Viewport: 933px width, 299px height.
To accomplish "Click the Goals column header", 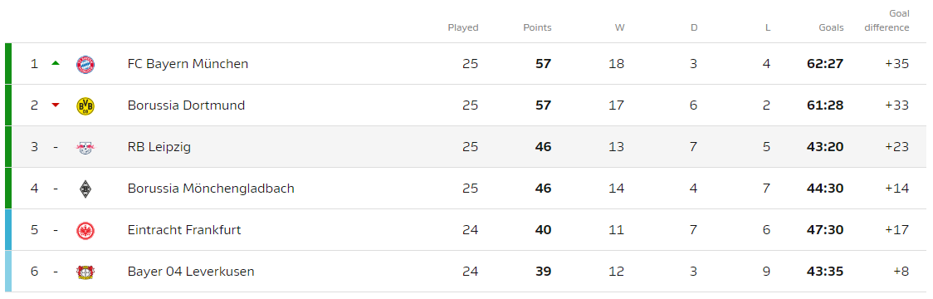I will pyautogui.click(x=831, y=27).
